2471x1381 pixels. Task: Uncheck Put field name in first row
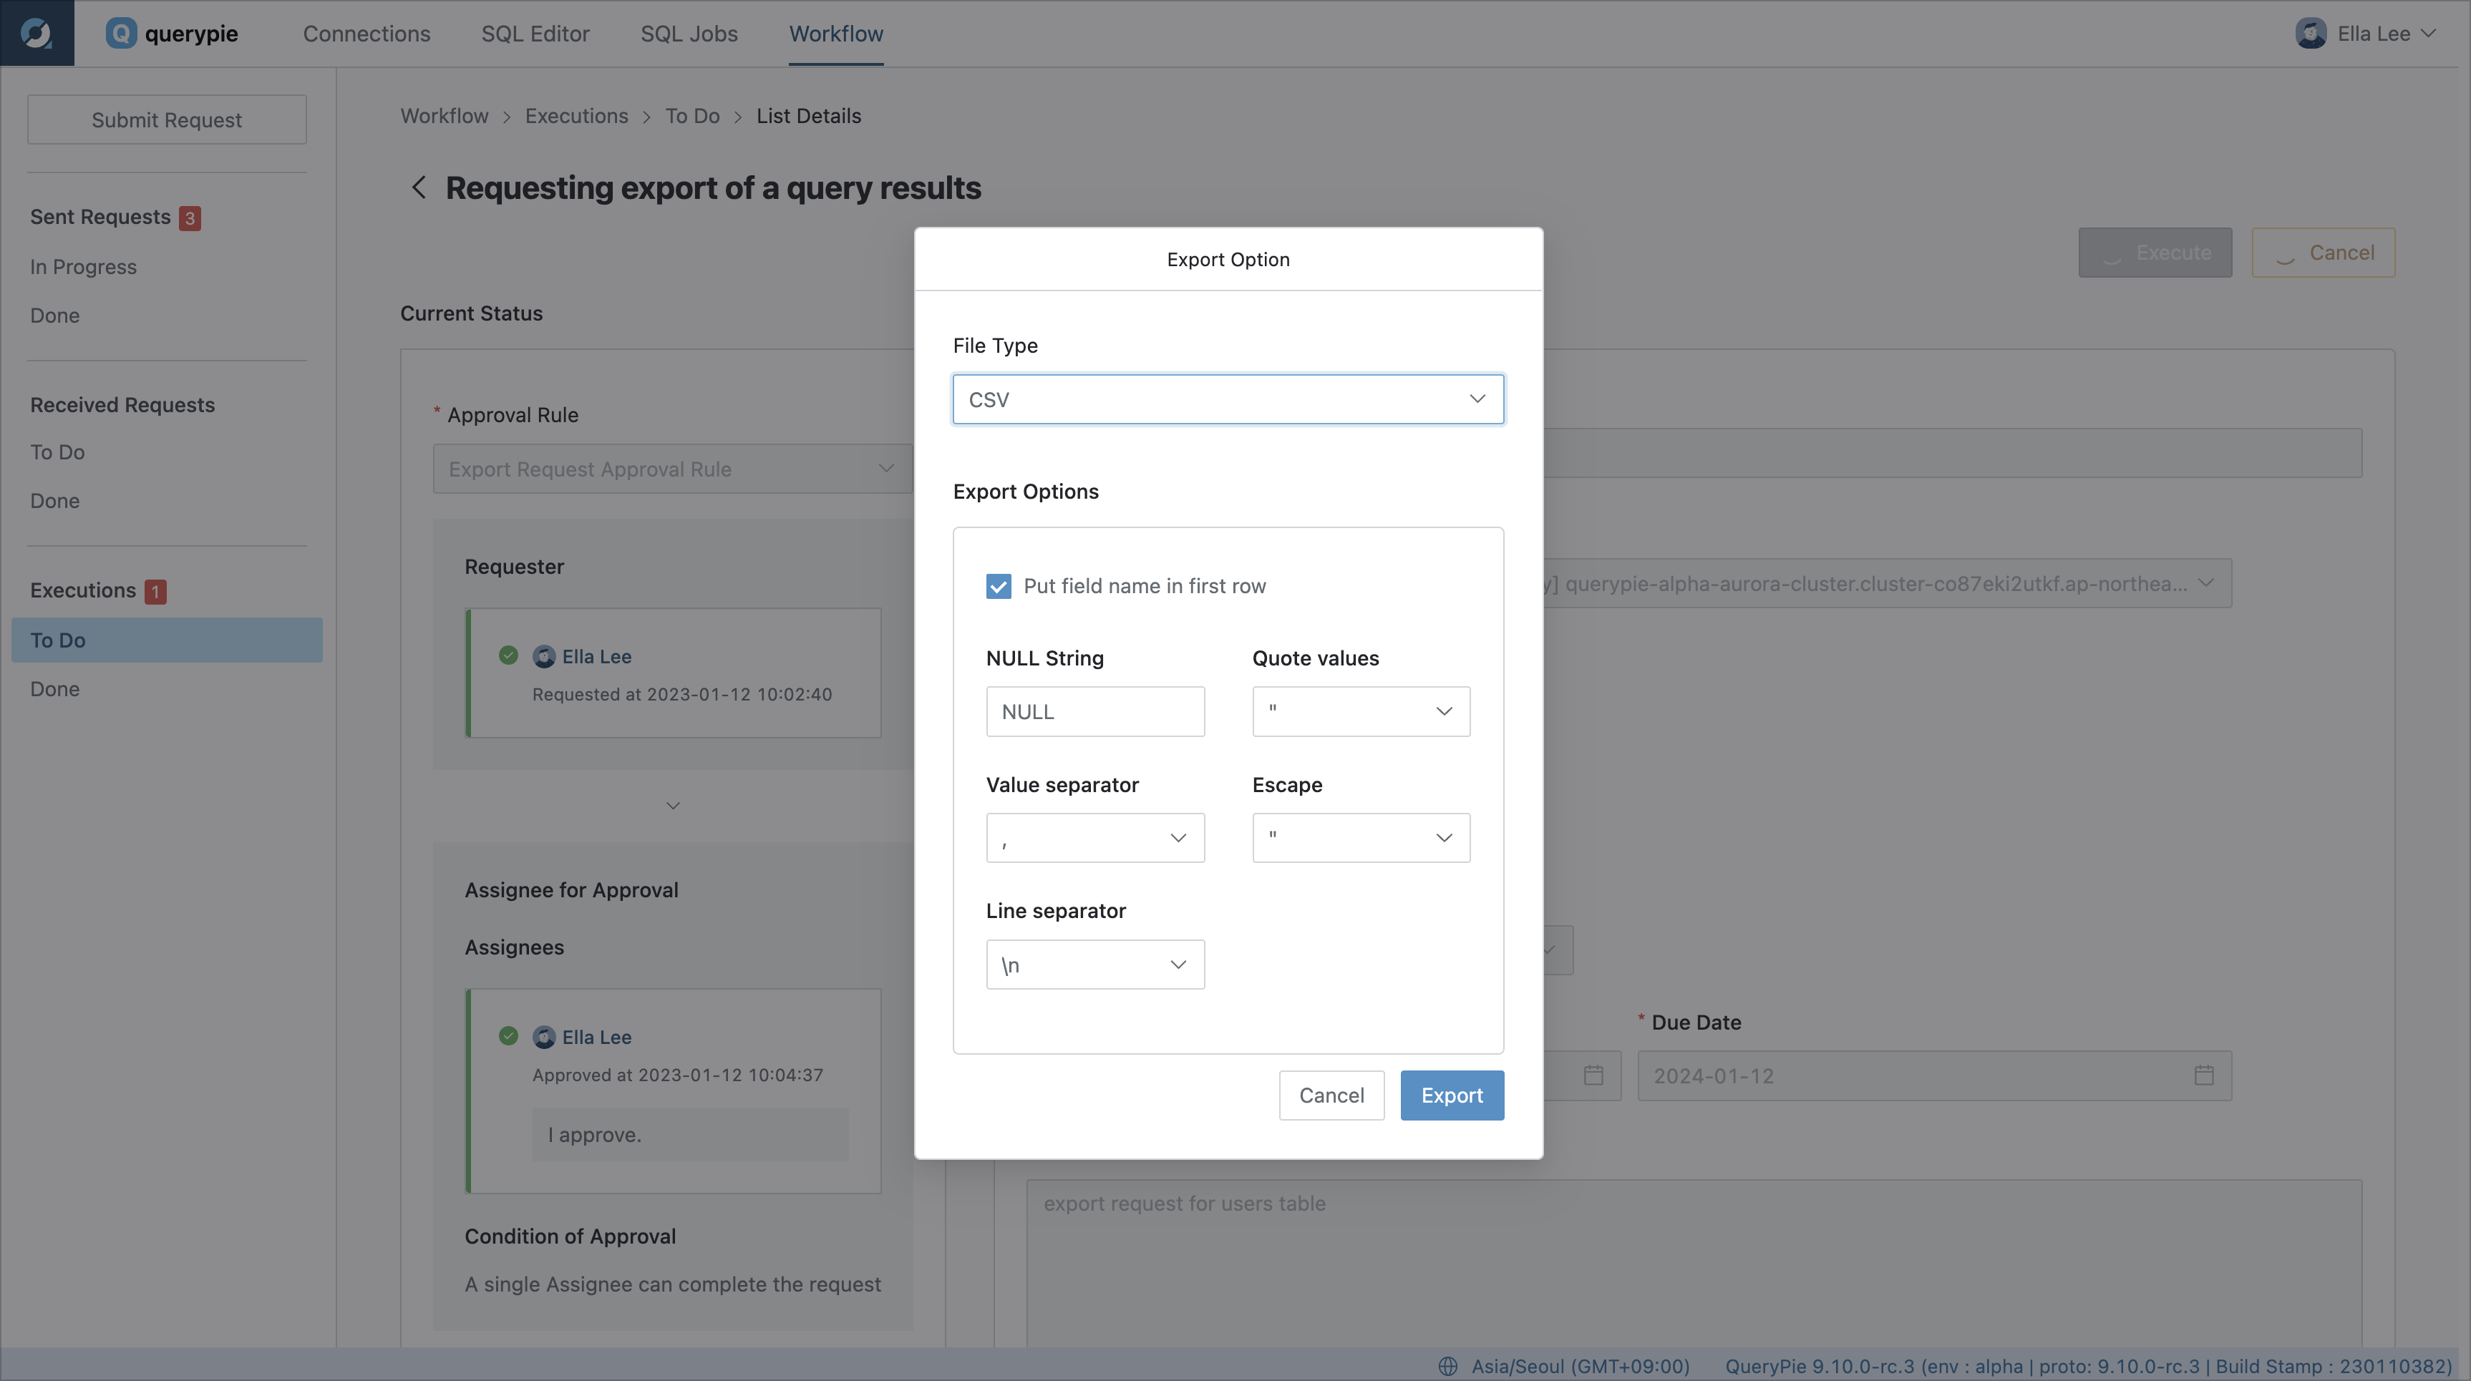(999, 586)
